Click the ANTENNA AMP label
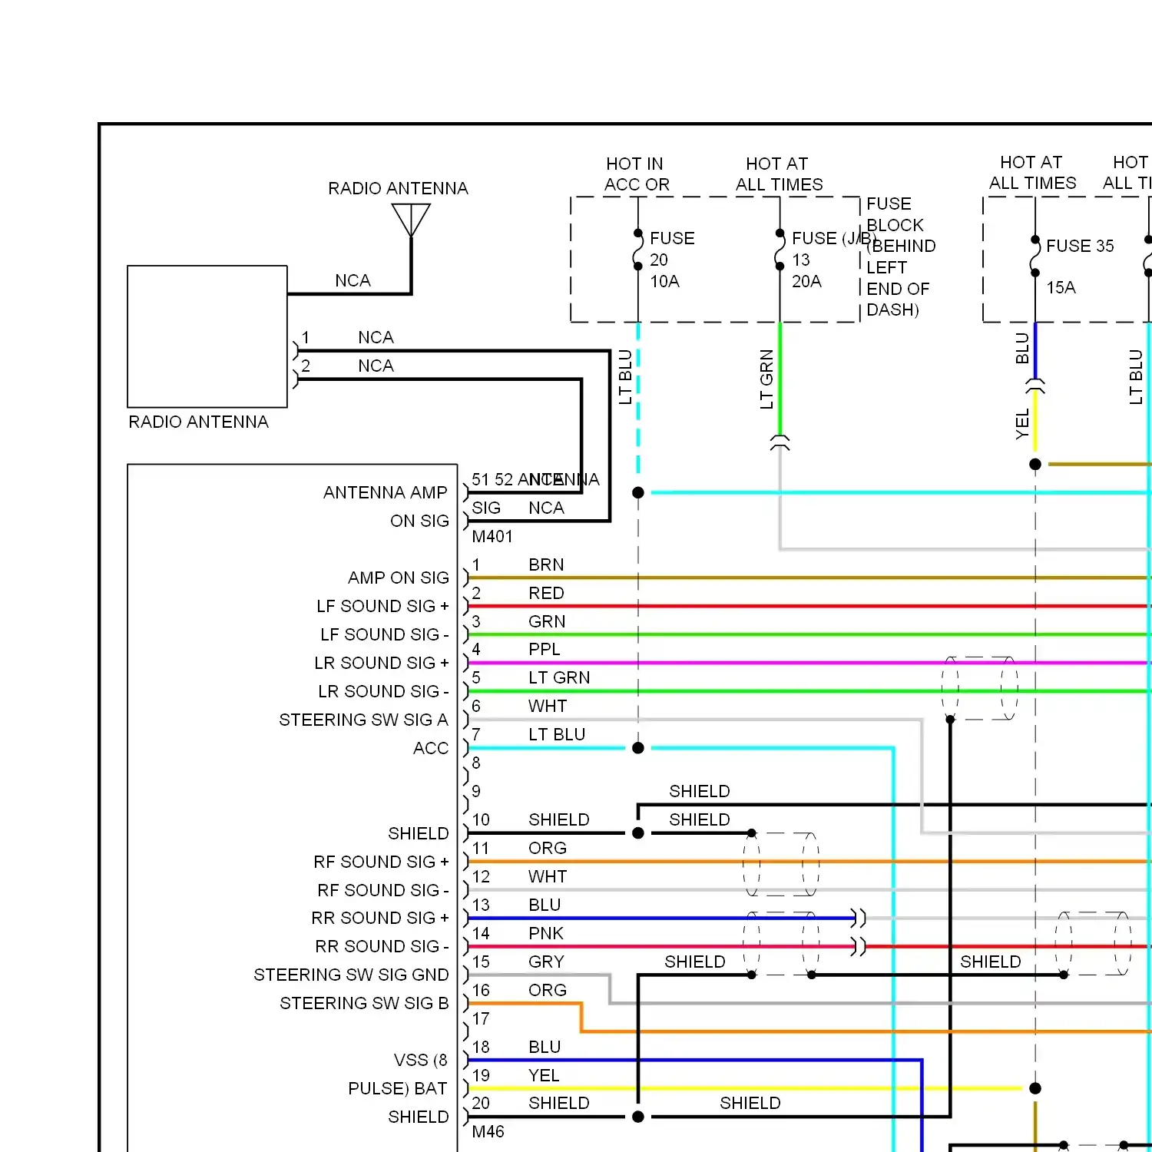1152x1152 pixels. [385, 492]
